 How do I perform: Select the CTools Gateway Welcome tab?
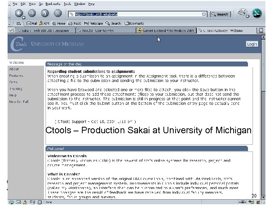[x=227, y=30]
